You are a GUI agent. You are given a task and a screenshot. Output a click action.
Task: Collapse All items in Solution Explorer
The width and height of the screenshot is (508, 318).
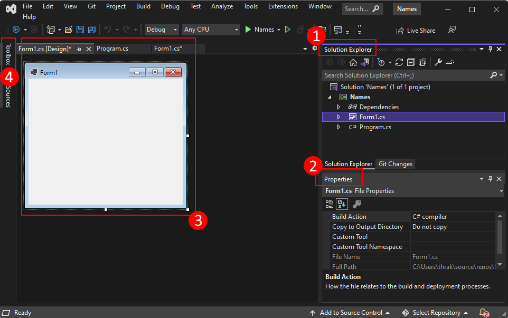(x=410, y=62)
